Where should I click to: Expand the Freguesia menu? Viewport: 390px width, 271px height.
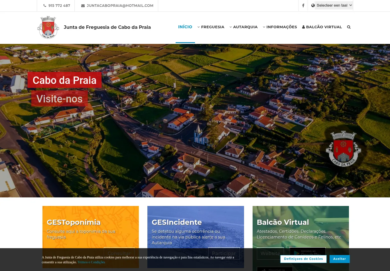click(x=211, y=27)
